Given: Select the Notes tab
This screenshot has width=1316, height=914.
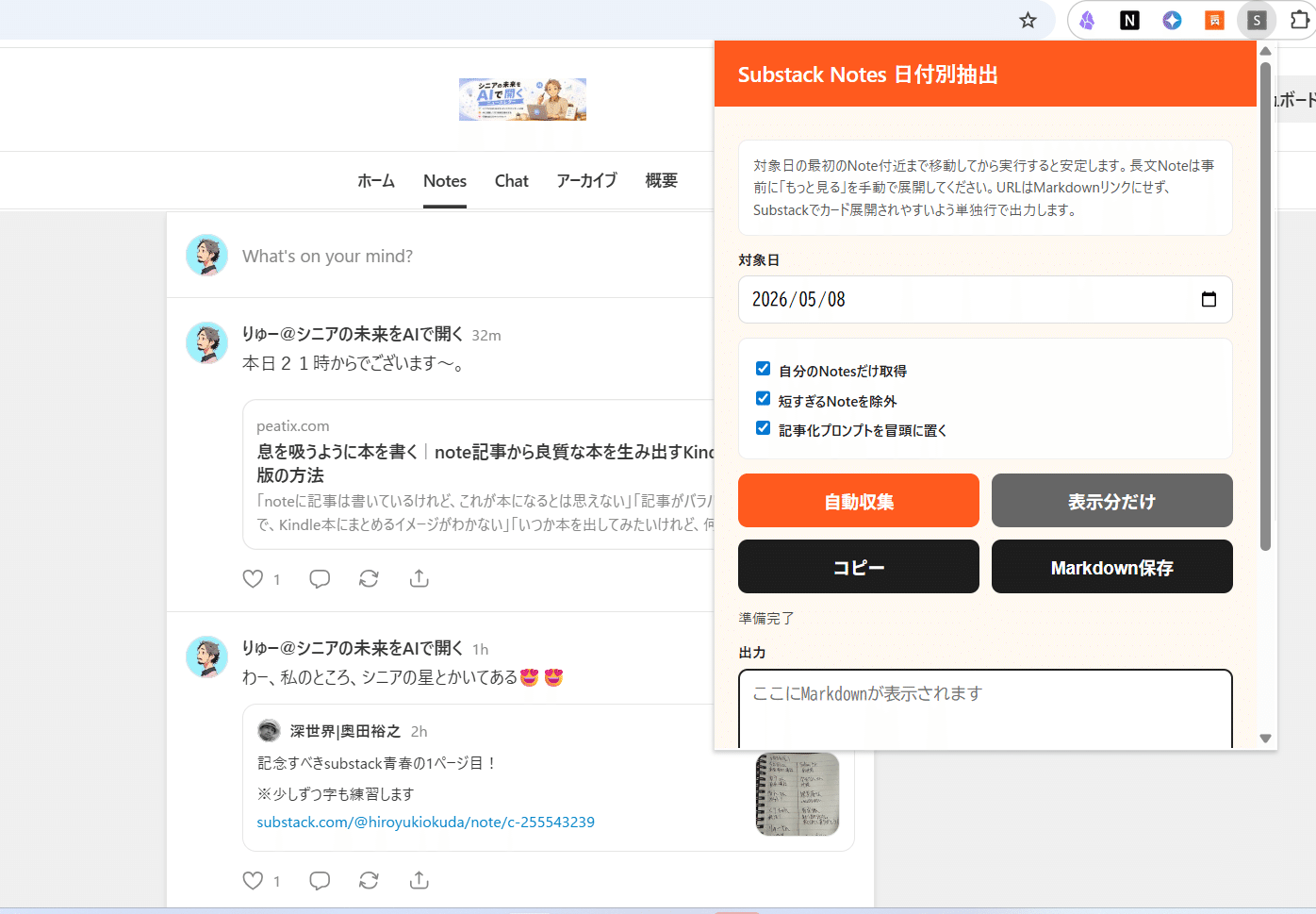Looking at the screenshot, I should [x=445, y=180].
